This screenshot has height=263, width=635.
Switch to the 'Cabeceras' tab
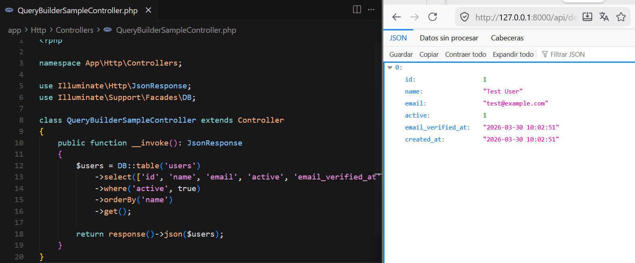coord(507,38)
